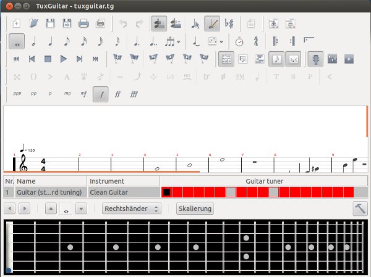Screen dimensions: 371x277
Task: Select sixty-fourth note duration
Action: (x=117, y=41)
